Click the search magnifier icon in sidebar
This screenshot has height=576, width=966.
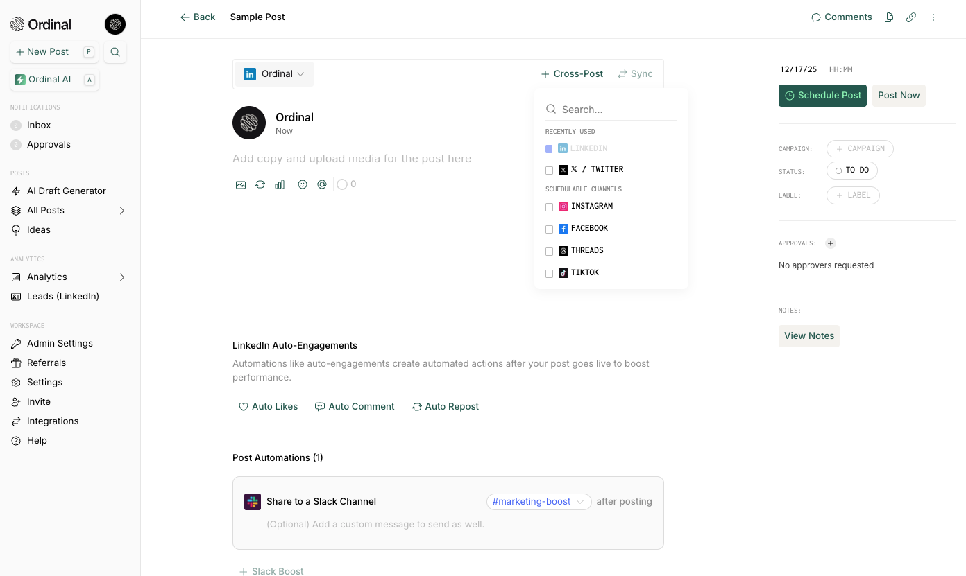pyautogui.click(x=115, y=52)
